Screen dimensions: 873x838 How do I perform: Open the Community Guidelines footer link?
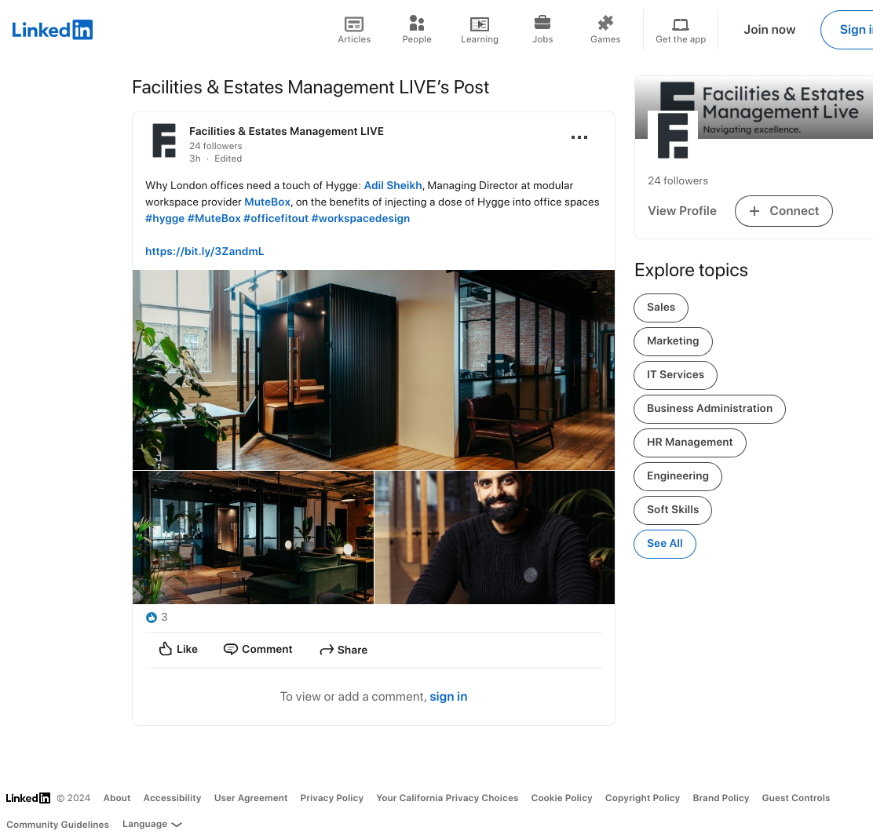[x=57, y=825]
